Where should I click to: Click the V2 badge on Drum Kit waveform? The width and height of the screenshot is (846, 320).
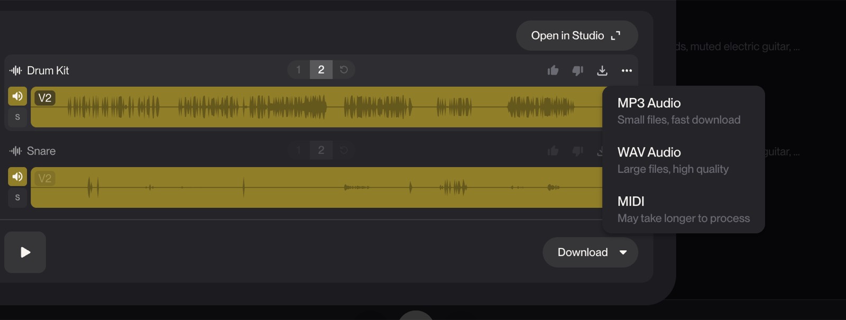pos(45,98)
